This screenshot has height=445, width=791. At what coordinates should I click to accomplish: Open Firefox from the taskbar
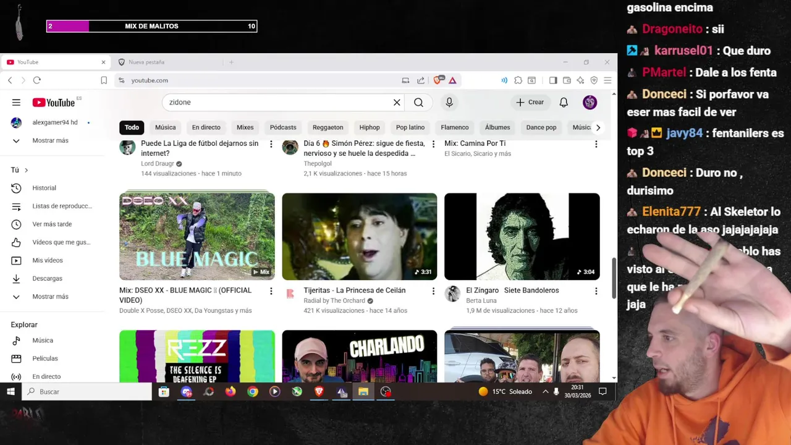[x=231, y=391]
